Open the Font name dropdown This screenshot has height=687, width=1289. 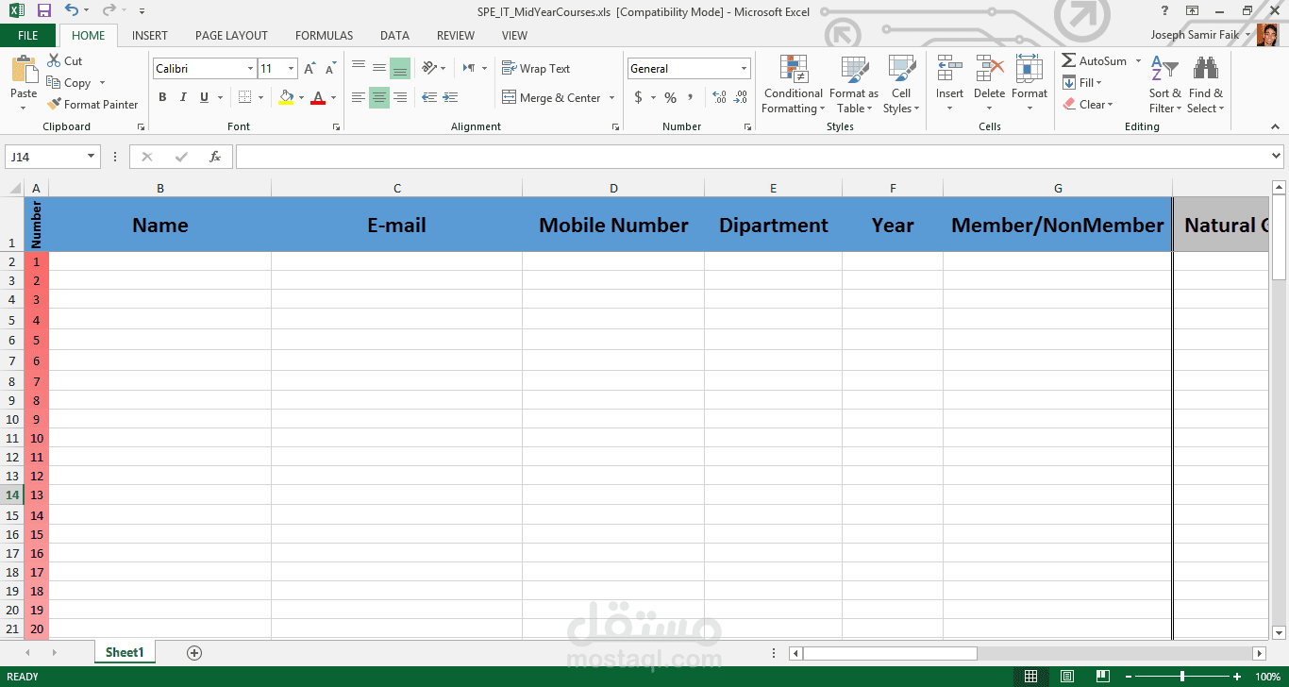pyautogui.click(x=248, y=68)
